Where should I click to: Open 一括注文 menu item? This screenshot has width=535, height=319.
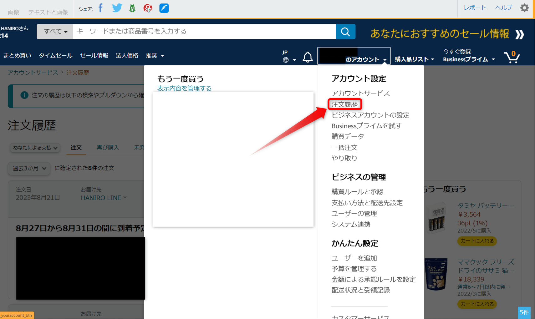(344, 148)
